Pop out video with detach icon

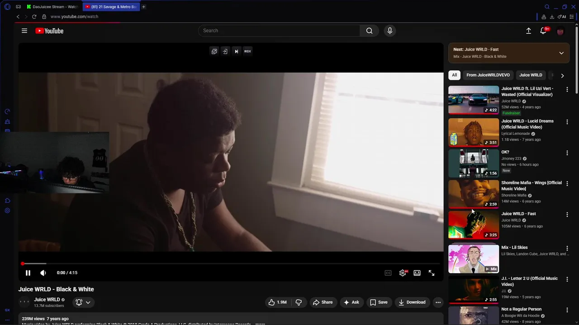[214, 51]
